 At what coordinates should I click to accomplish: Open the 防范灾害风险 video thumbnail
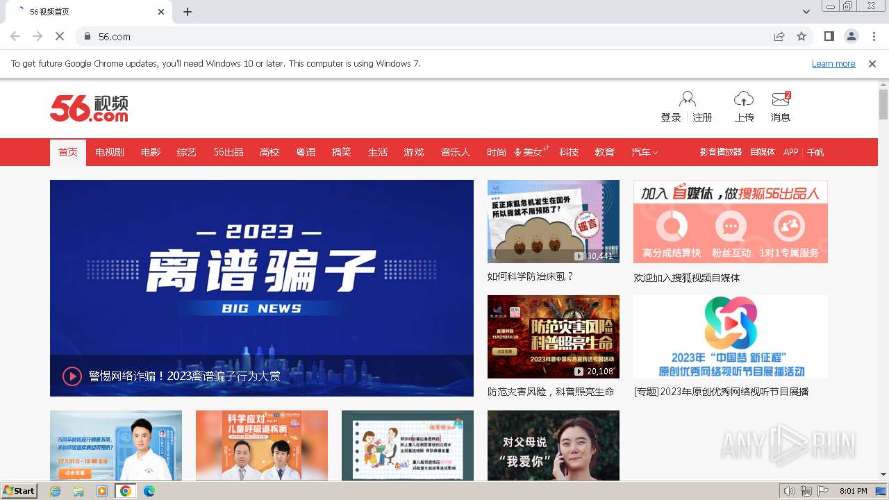pos(554,337)
